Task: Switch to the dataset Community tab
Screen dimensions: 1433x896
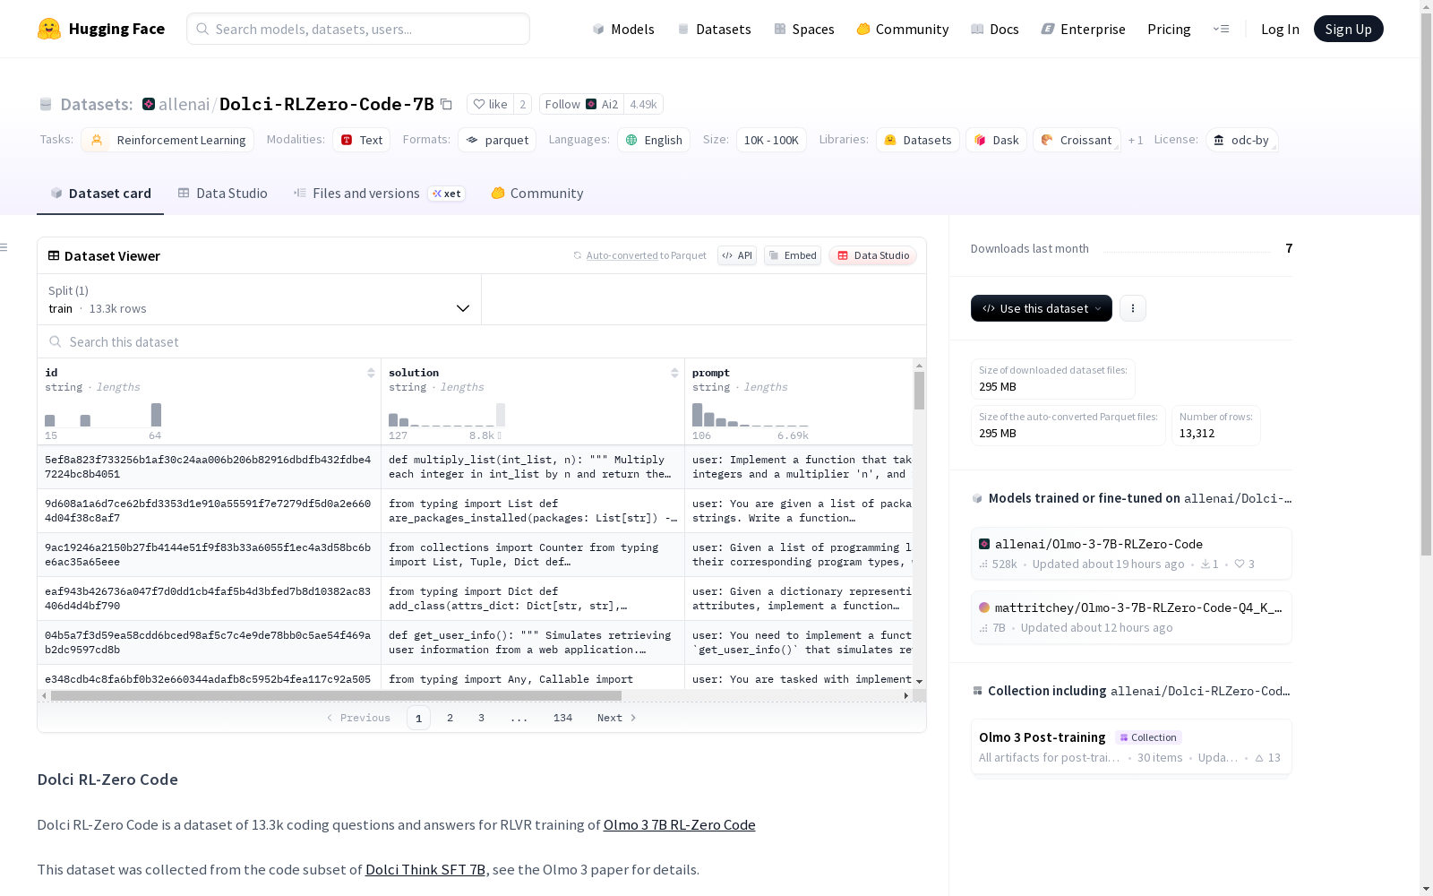Action: tap(536, 193)
